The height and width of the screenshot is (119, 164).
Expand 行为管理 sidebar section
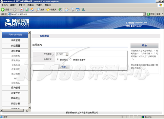coord(15,88)
